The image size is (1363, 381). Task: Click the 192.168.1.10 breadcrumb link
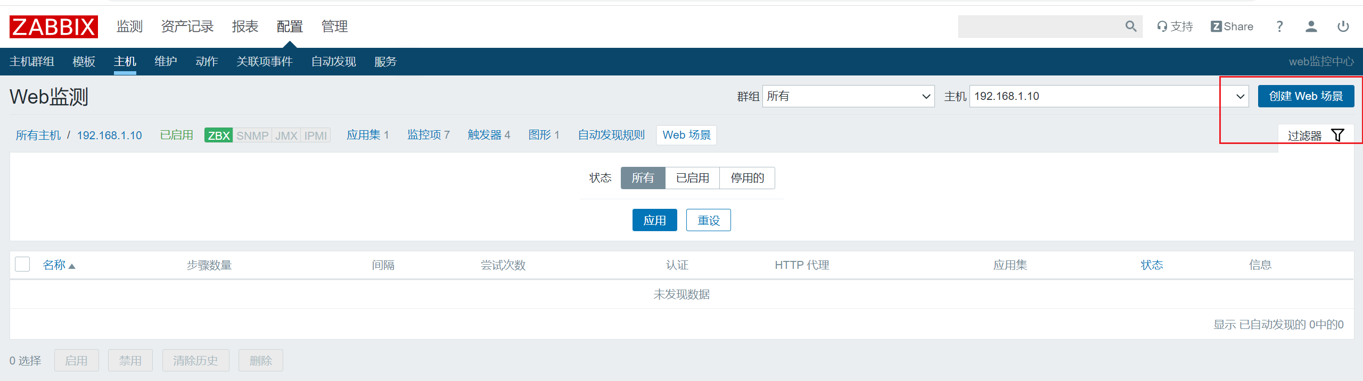(x=110, y=136)
